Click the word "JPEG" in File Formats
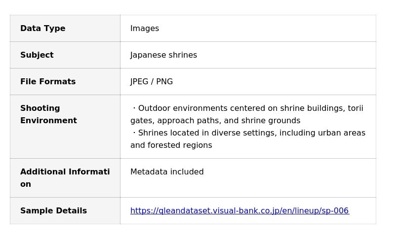Viewport: 395px width, 239px height. tap(139, 82)
